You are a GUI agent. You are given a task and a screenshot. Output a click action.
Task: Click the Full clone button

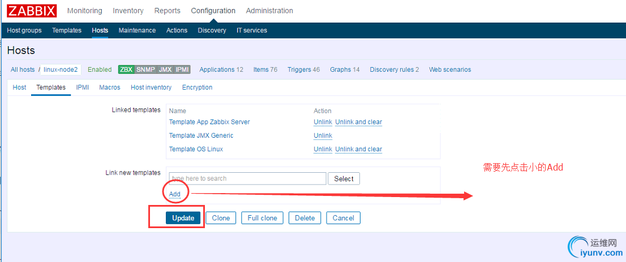pyautogui.click(x=262, y=218)
